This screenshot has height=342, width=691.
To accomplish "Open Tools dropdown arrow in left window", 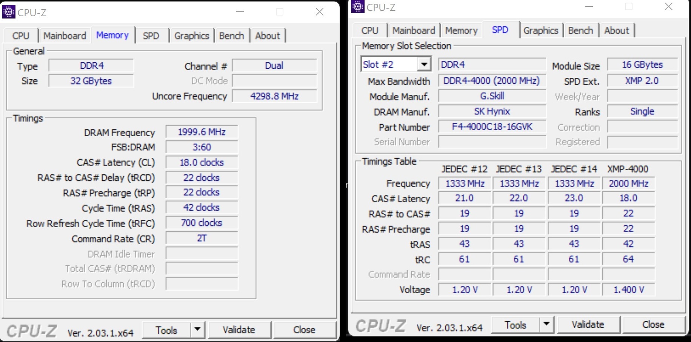I will (197, 330).
